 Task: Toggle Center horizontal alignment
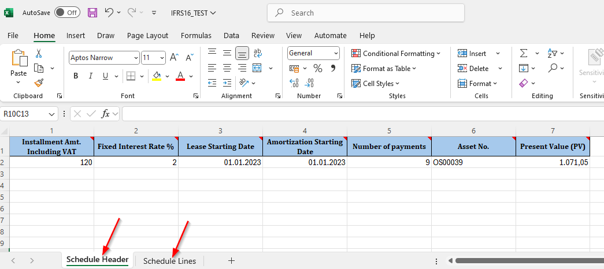tap(227, 68)
